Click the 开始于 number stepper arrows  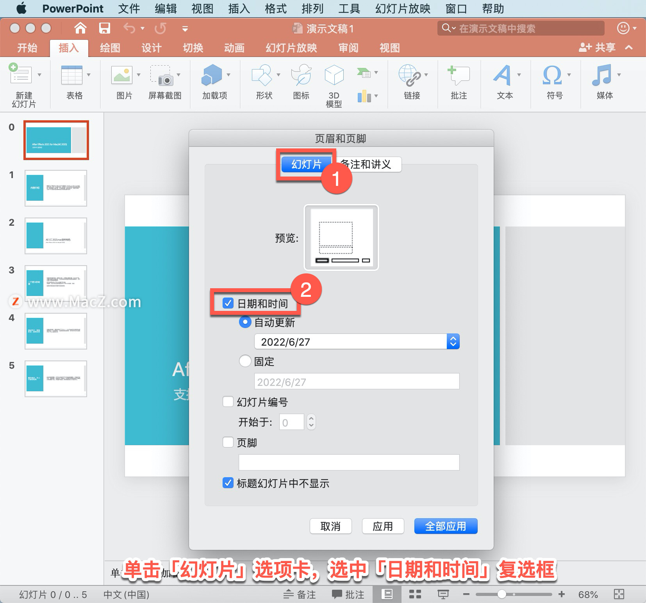coord(311,422)
